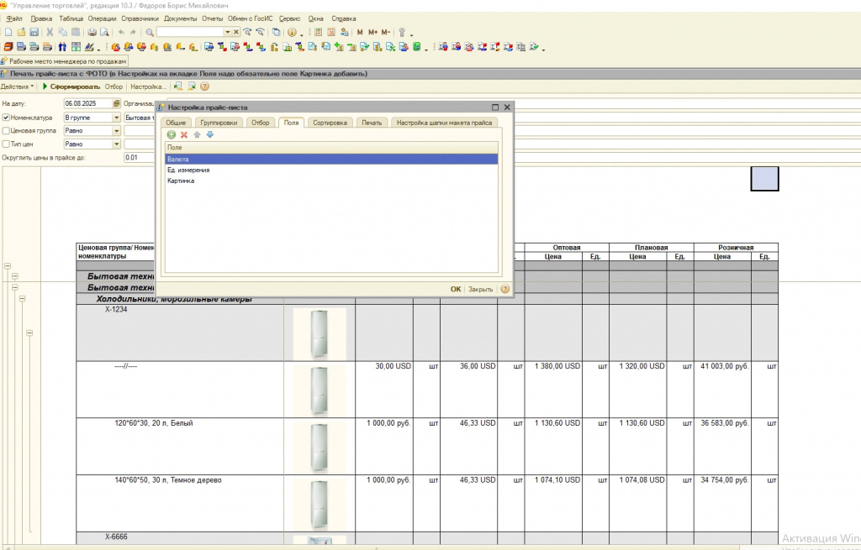
Task: Click the print icon in main toolbar
Action: (x=92, y=32)
